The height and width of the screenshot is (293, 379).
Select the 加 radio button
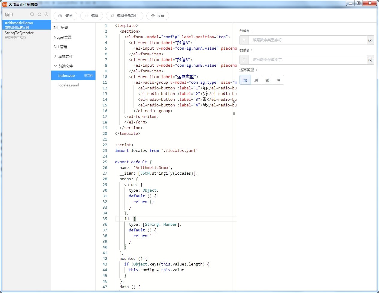245,80
